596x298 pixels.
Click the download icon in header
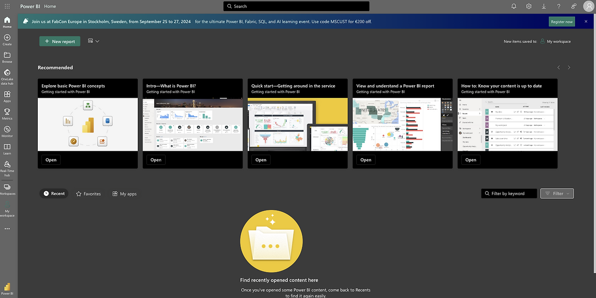pyautogui.click(x=544, y=6)
